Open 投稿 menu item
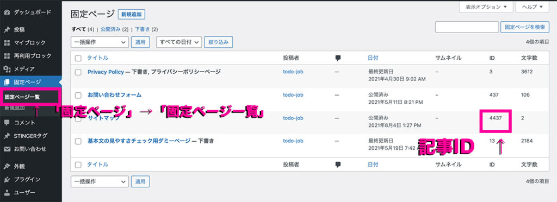The width and height of the screenshot is (557, 202). pos(19,30)
